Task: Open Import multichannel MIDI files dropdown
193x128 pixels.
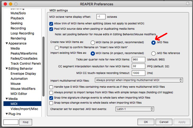Action: (139, 80)
